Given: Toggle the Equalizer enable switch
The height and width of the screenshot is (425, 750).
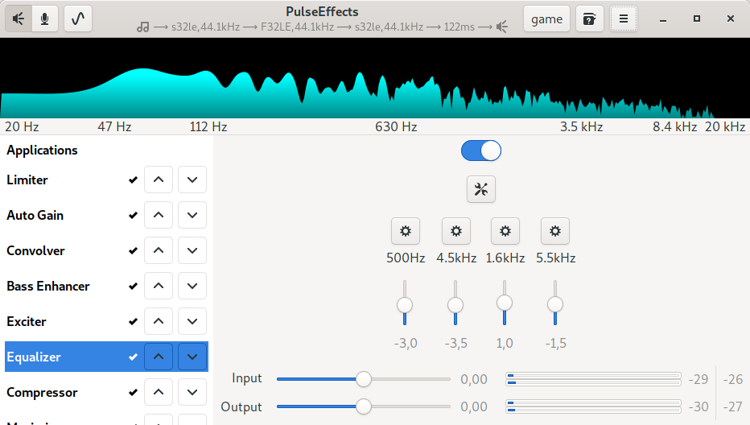Looking at the screenshot, I should coord(481,151).
